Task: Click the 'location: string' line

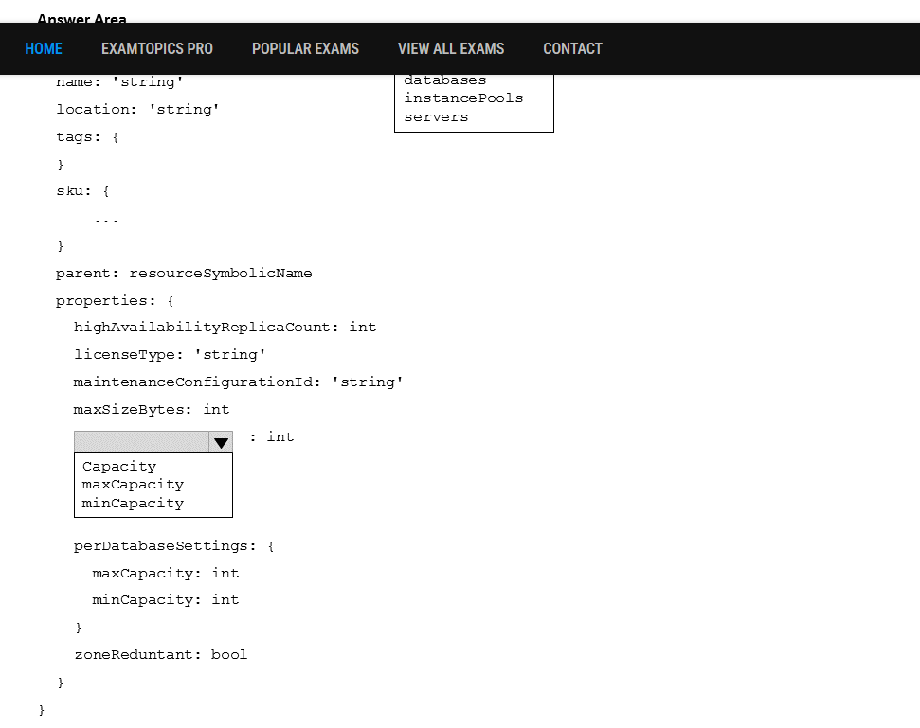Action: point(137,110)
